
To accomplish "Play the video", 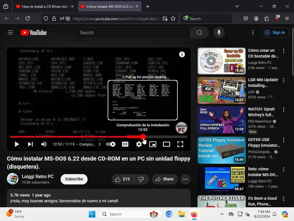I will click(x=17, y=144).
